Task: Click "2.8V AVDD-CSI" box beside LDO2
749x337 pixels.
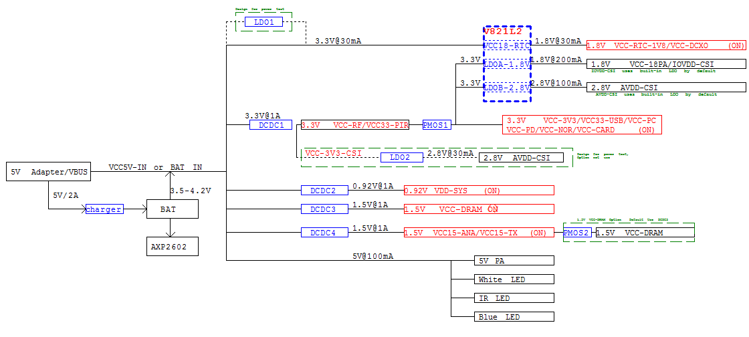Action: (522, 158)
